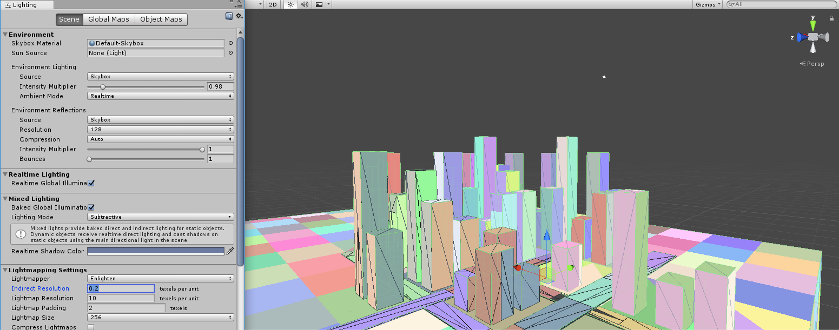Toggle 2D scene view mode
839x330 pixels.
click(273, 4)
